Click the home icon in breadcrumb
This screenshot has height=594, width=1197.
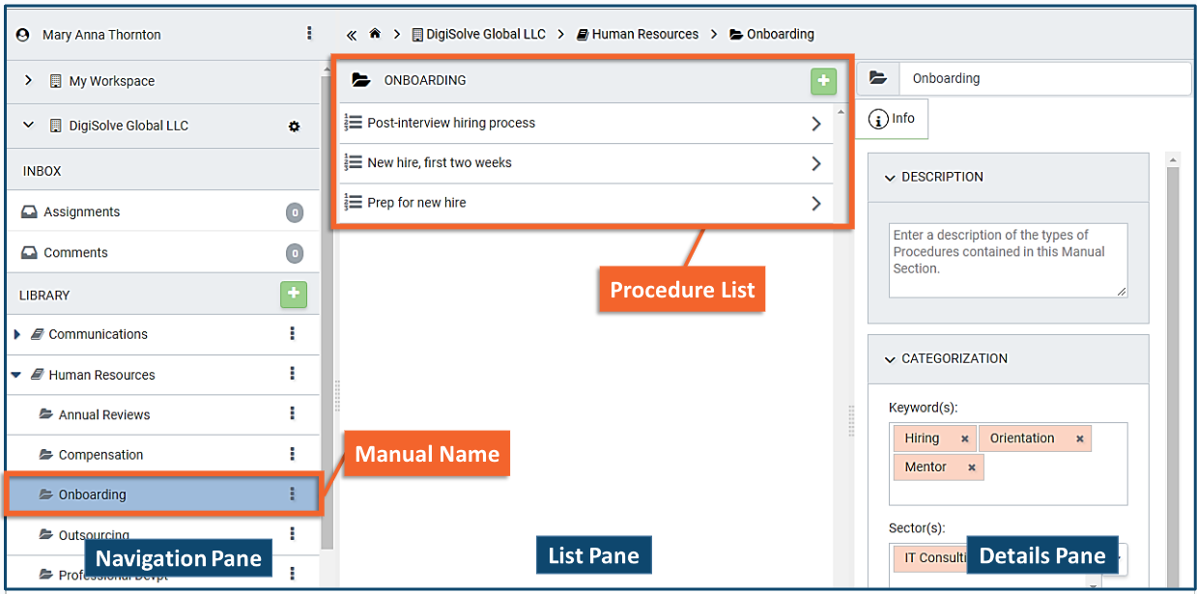[375, 34]
